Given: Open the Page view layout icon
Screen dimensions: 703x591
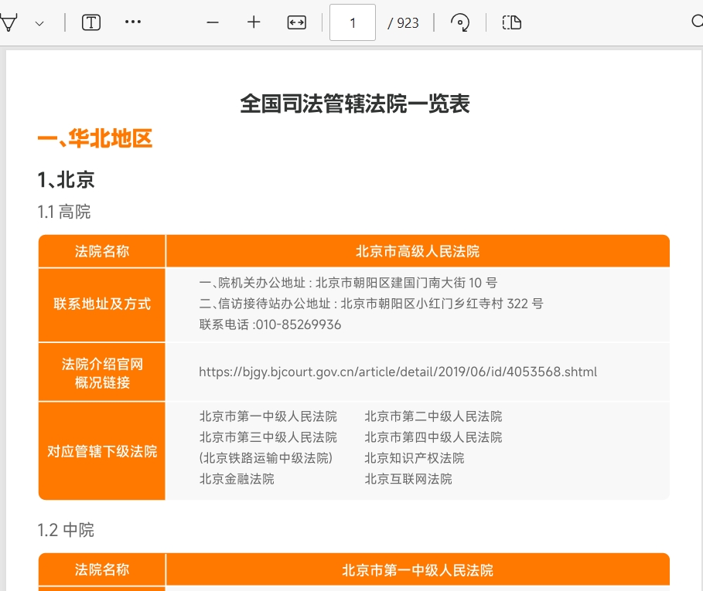Looking at the screenshot, I should 511,22.
